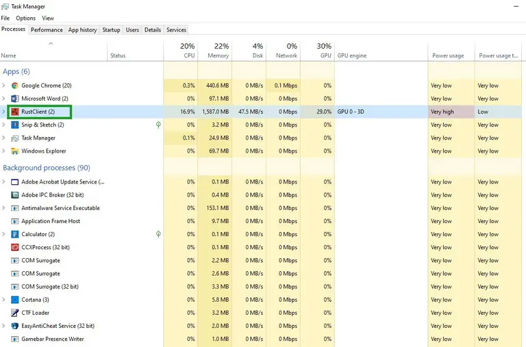This screenshot has width=526, height=347.
Task: Click the Application Frame Host icon
Action: 15,221
